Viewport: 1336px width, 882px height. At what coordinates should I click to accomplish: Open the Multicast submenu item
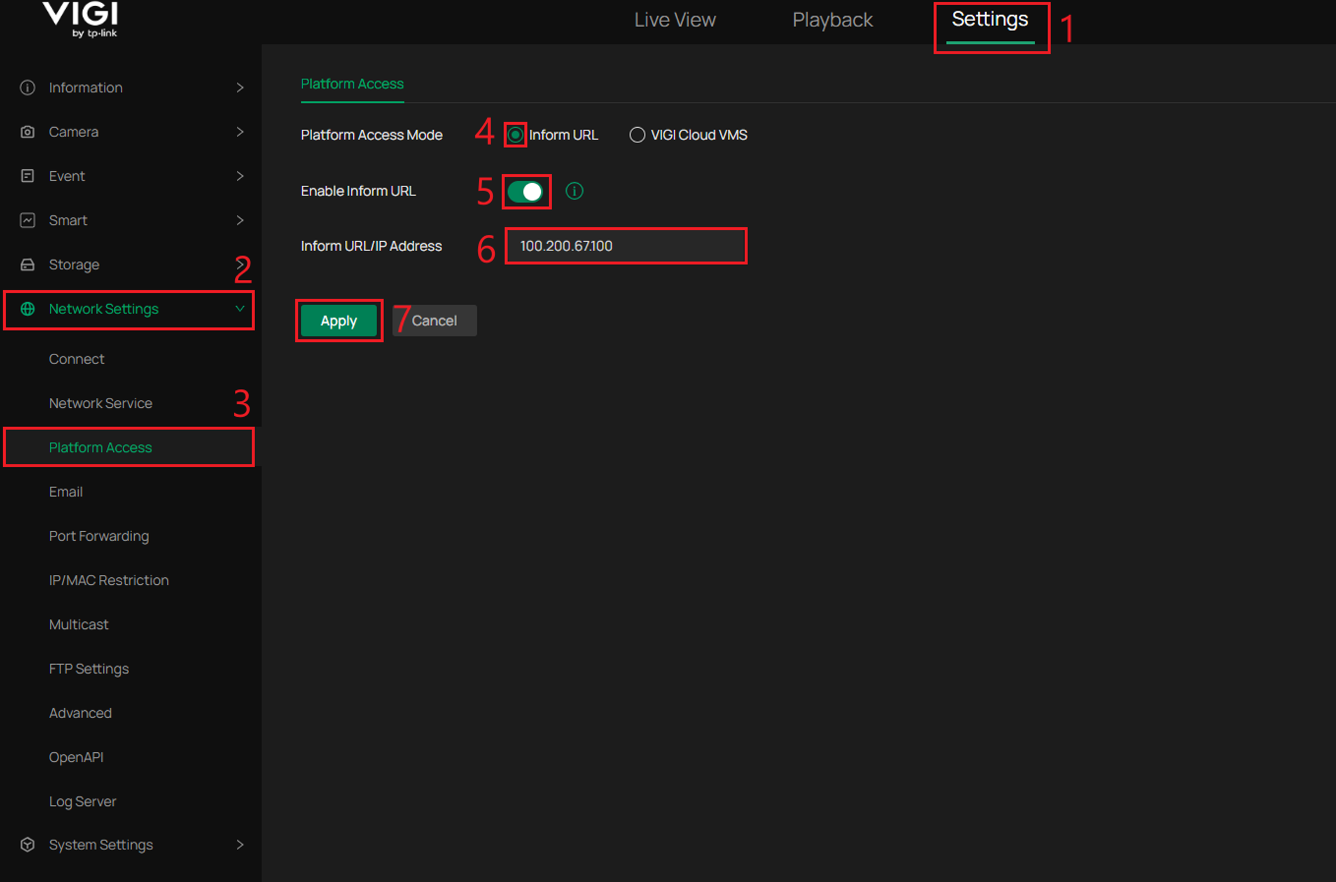79,625
